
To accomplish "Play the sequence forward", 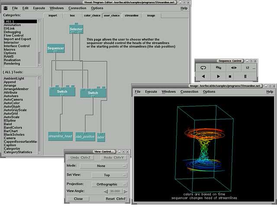I will [218, 77].
